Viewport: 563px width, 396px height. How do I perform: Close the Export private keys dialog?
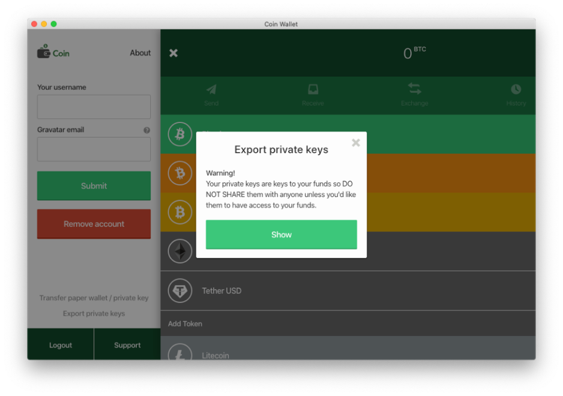click(x=355, y=143)
